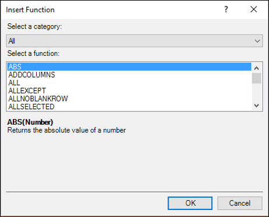The image size is (269, 217).
Task: Click the category dropdown chevron arrow
Action: [257, 41]
